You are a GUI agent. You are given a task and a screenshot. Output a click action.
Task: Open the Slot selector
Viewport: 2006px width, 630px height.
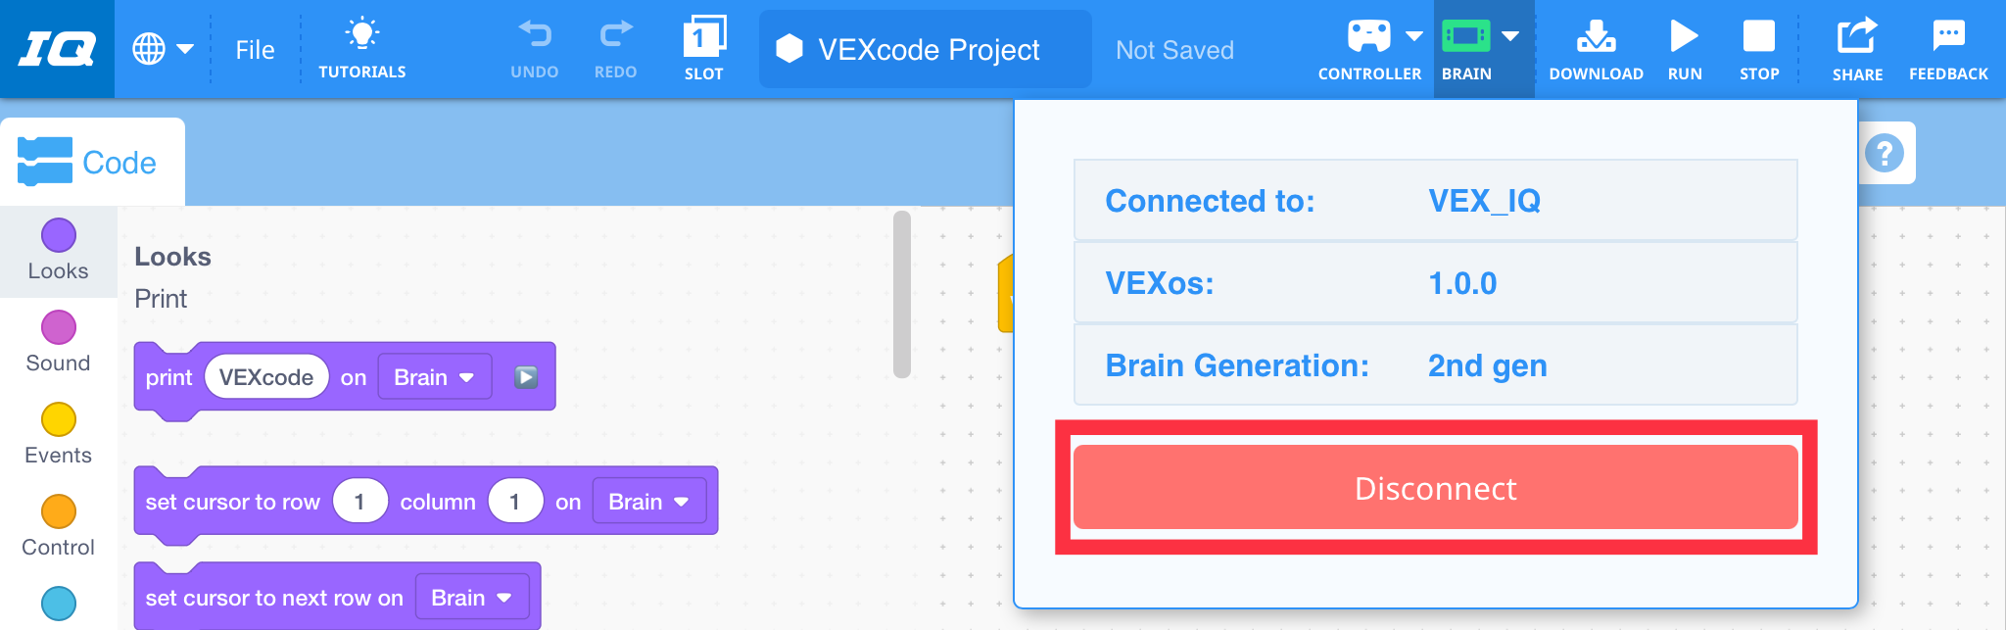point(703,44)
